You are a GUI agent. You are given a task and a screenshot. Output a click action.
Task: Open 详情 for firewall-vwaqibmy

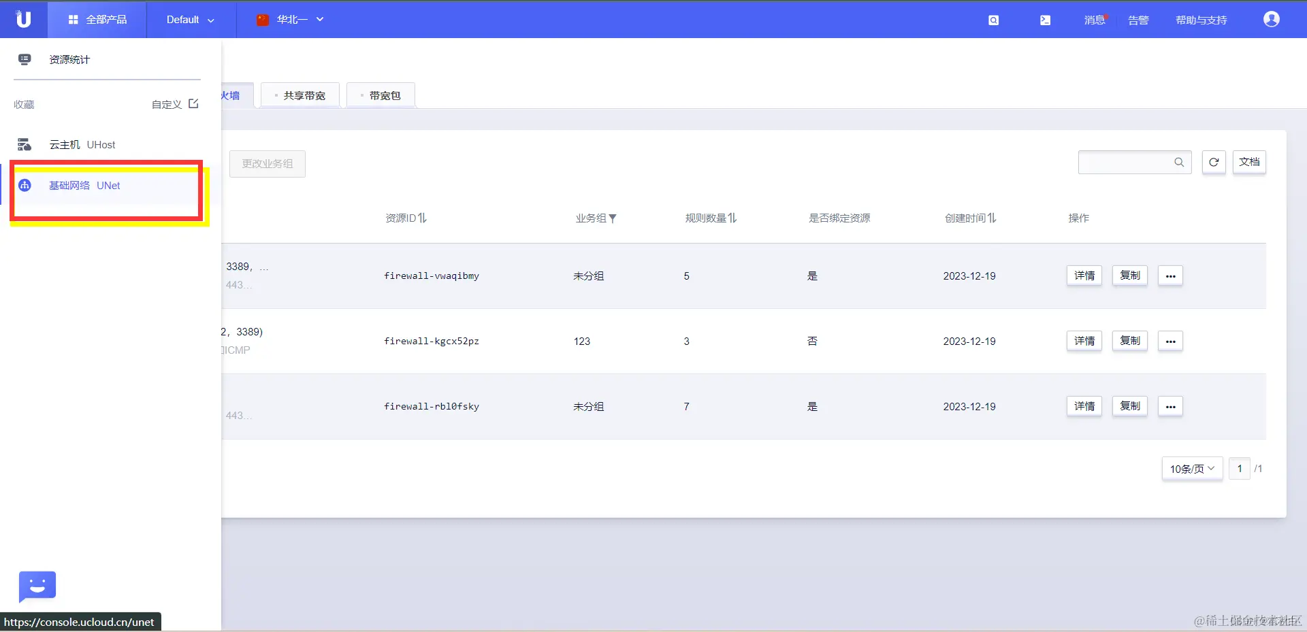(x=1084, y=276)
